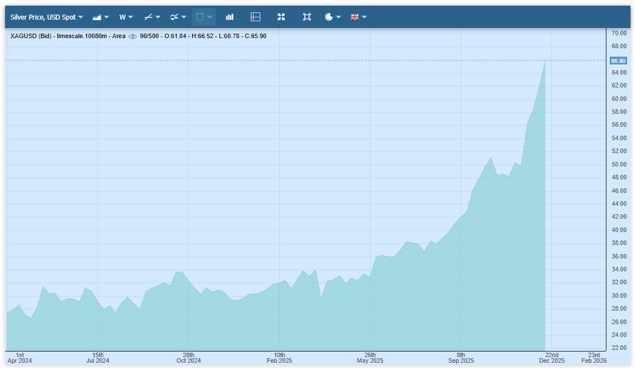Open the UK flag language selector
635x370 pixels.
358,17
